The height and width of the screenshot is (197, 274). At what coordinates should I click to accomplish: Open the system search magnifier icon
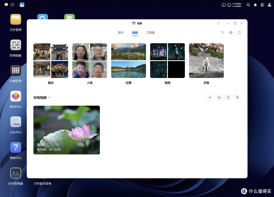[x=248, y=5]
